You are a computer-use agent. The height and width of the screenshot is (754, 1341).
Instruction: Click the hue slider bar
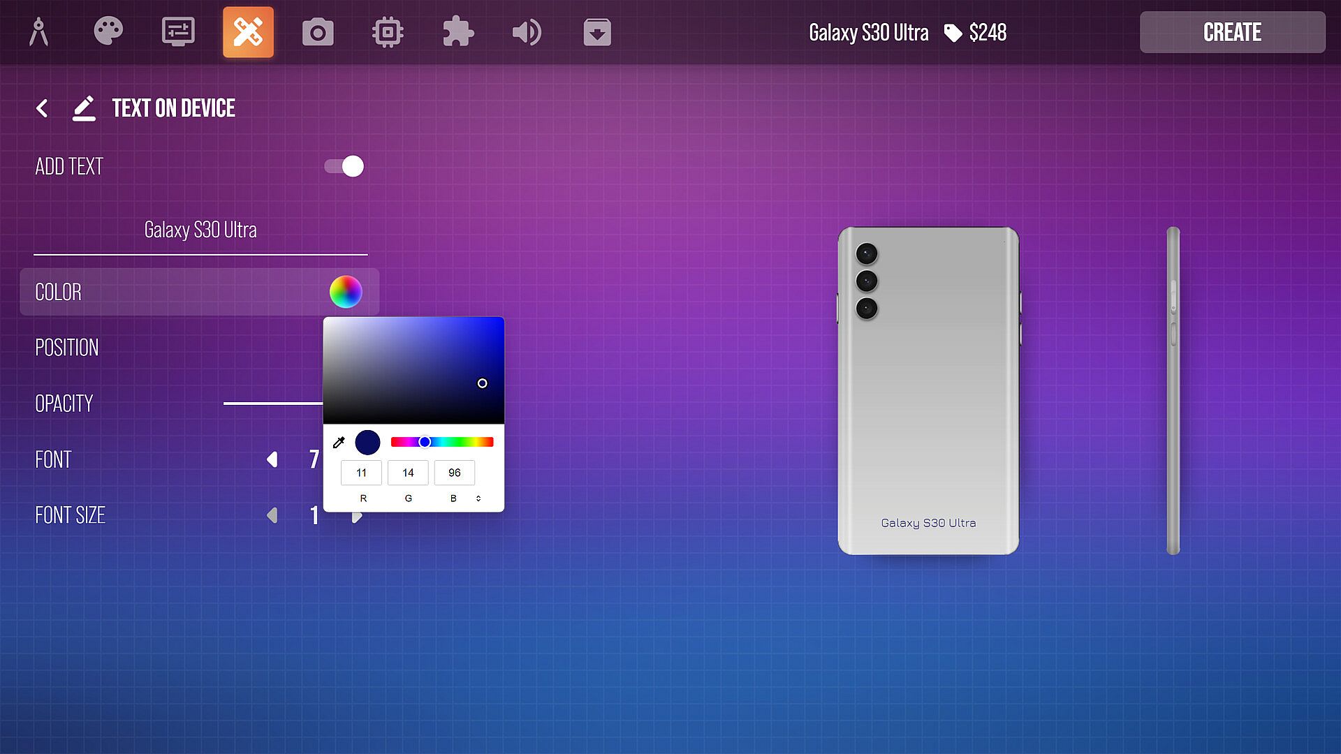[454, 442]
